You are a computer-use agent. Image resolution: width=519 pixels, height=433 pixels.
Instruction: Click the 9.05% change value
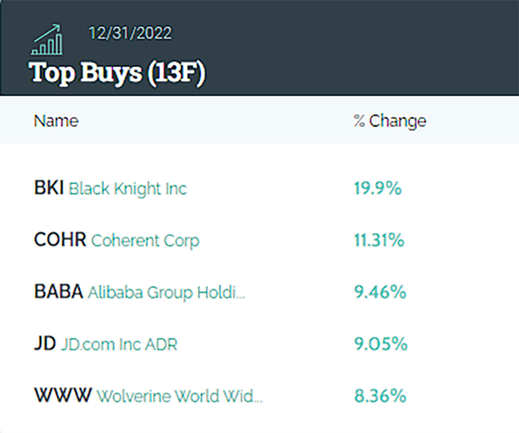(380, 345)
